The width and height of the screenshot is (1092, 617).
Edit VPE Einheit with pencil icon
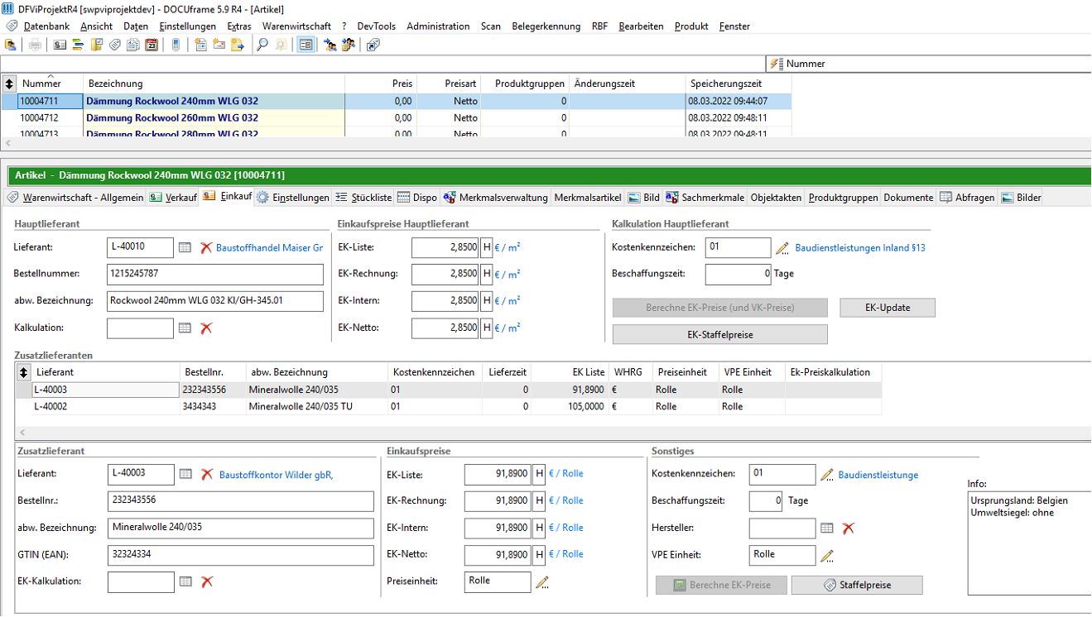[x=826, y=555]
